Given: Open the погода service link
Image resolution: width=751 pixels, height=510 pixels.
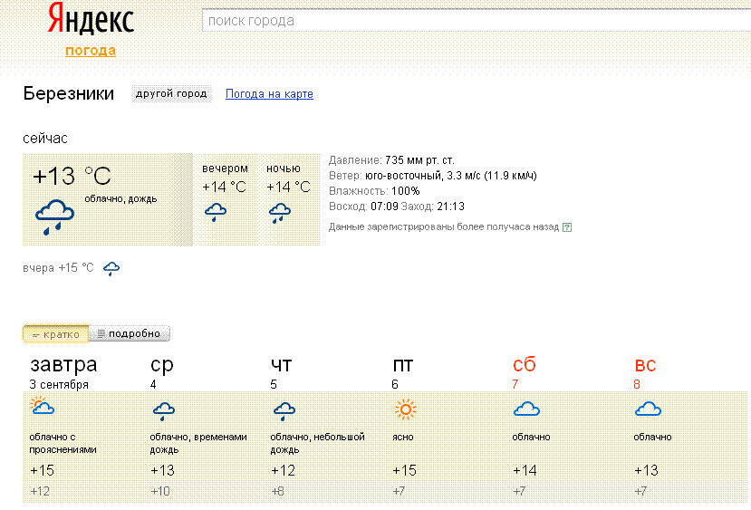Looking at the screenshot, I should pyautogui.click(x=91, y=51).
